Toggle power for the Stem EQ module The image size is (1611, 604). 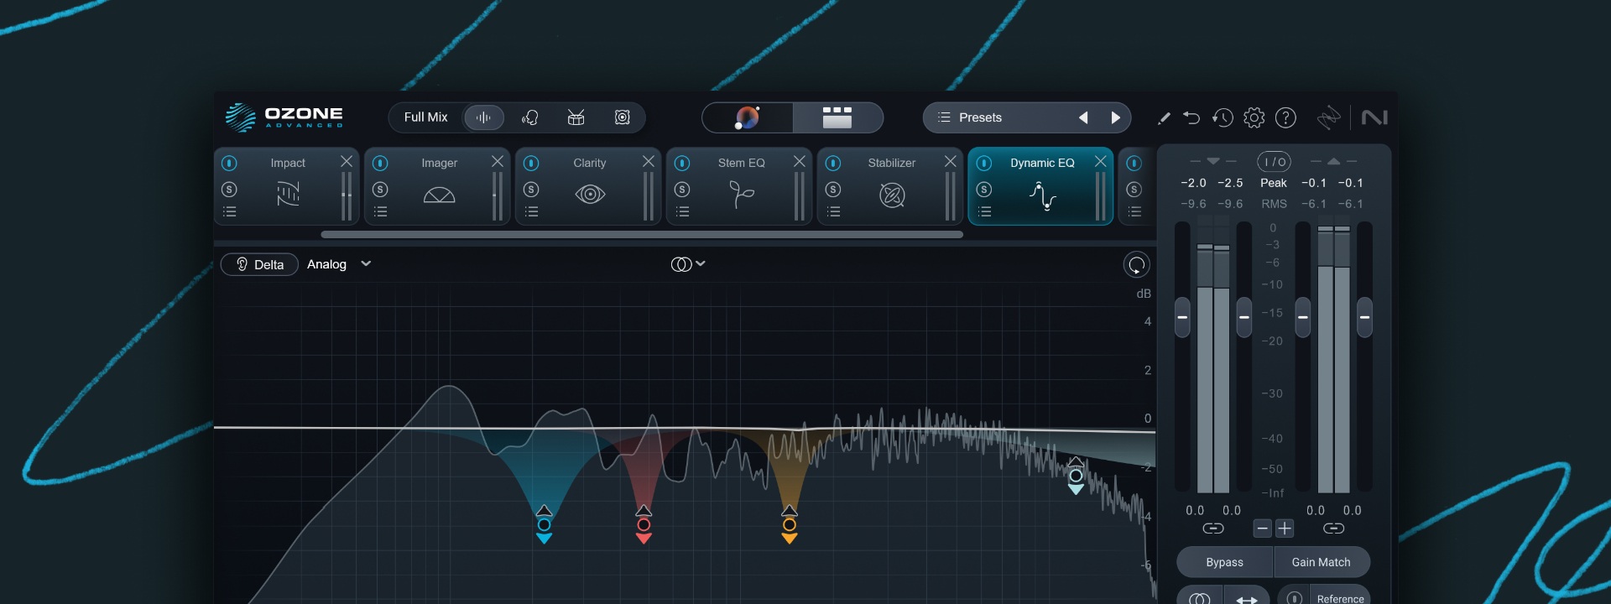pos(682,163)
